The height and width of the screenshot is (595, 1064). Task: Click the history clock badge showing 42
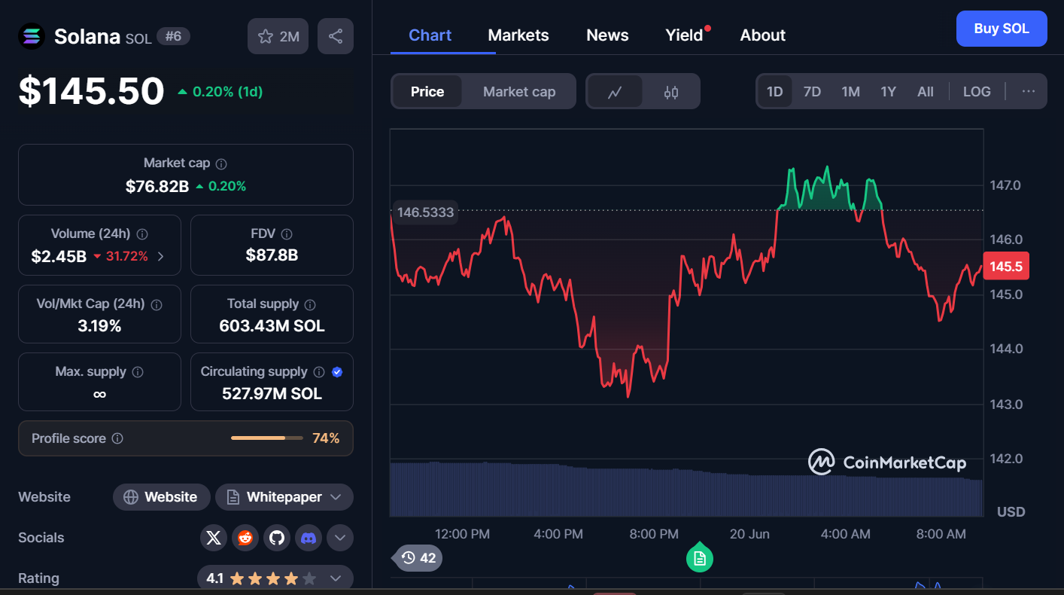click(418, 558)
